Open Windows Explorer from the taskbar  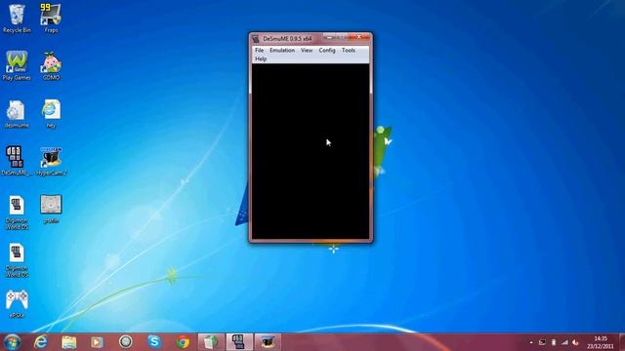tap(69, 342)
